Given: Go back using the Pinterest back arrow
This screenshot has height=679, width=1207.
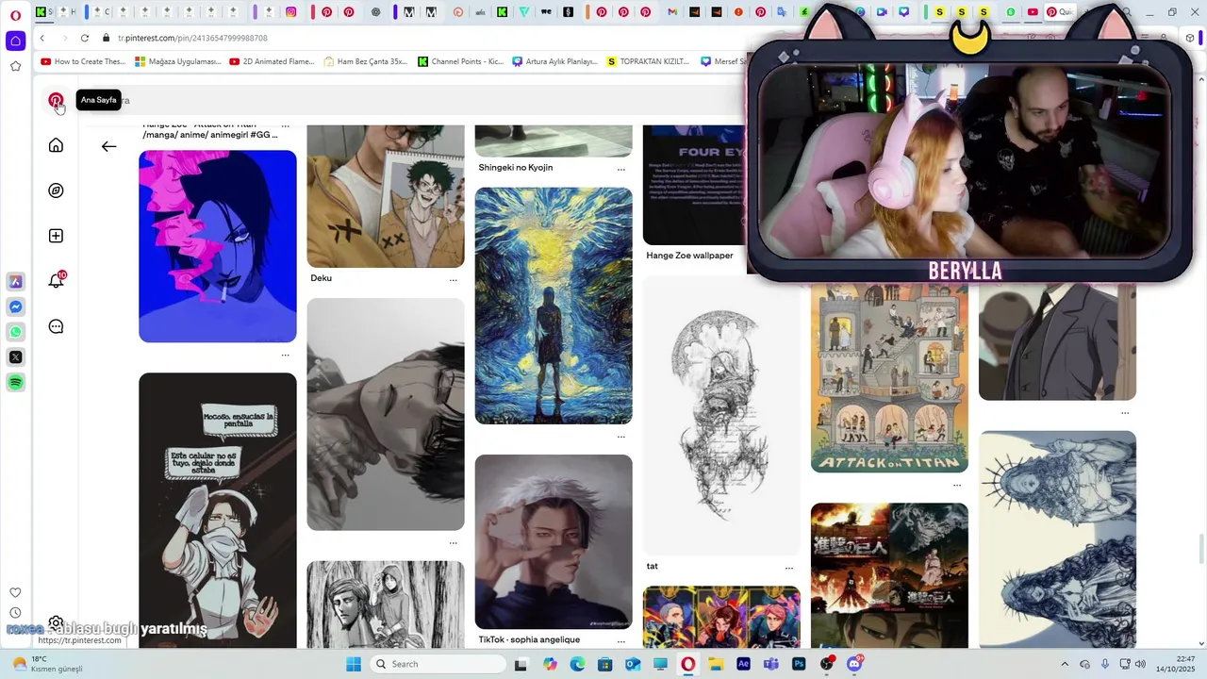Looking at the screenshot, I should click(109, 146).
